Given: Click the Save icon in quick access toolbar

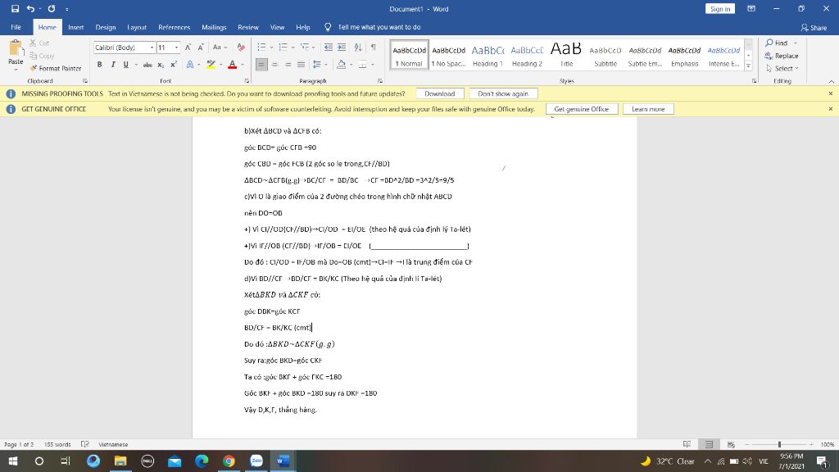Looking at the screenshot, I should pos(15,8).
